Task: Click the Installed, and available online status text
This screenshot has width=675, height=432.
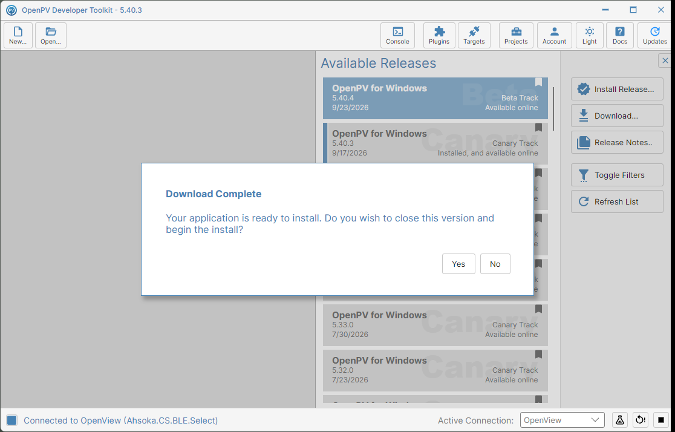Action: [x=487, y=153]
